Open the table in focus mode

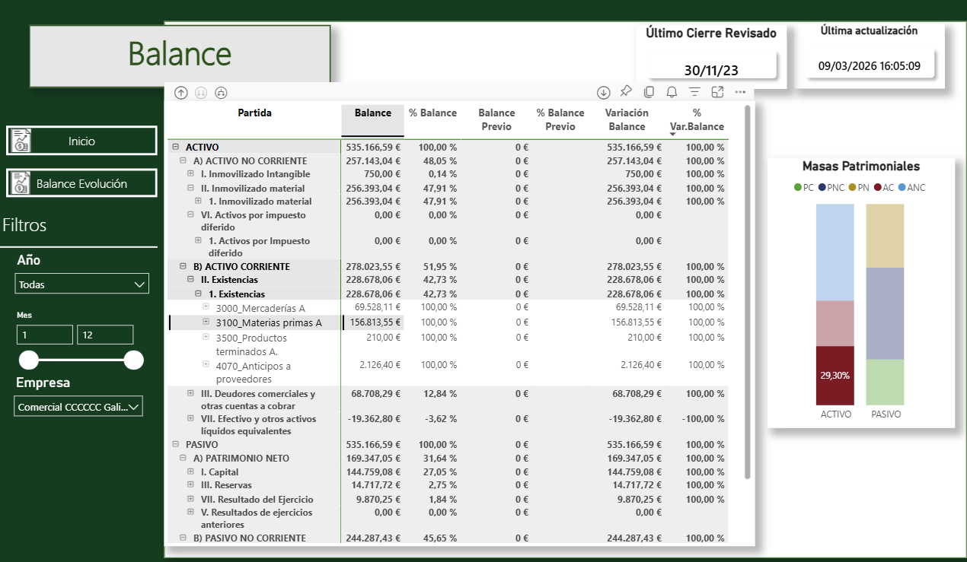click(717, 92)
